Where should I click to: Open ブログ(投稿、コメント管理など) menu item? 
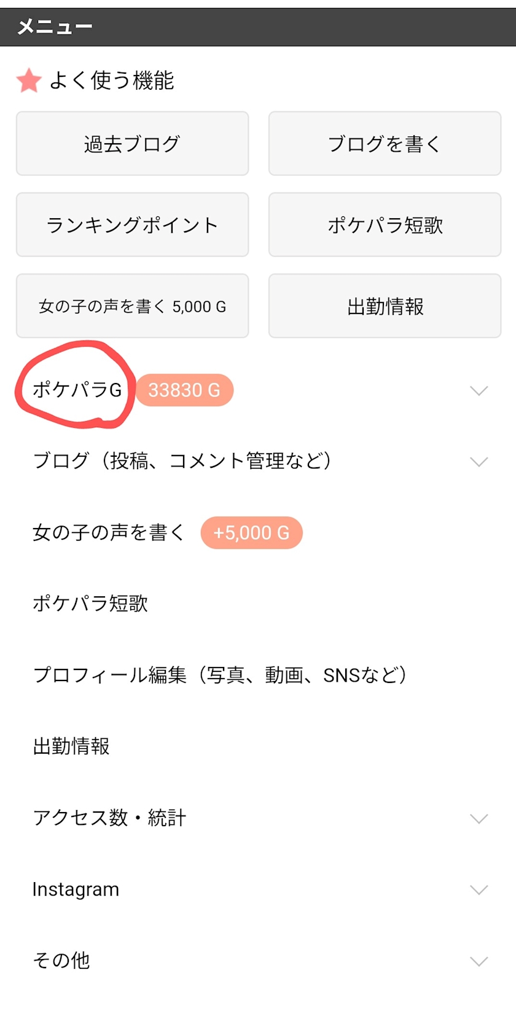tap(182, 460)
